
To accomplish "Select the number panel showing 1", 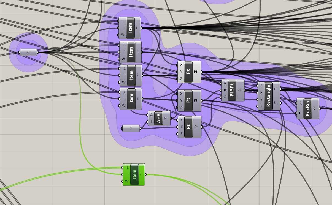I will [131, 128].
